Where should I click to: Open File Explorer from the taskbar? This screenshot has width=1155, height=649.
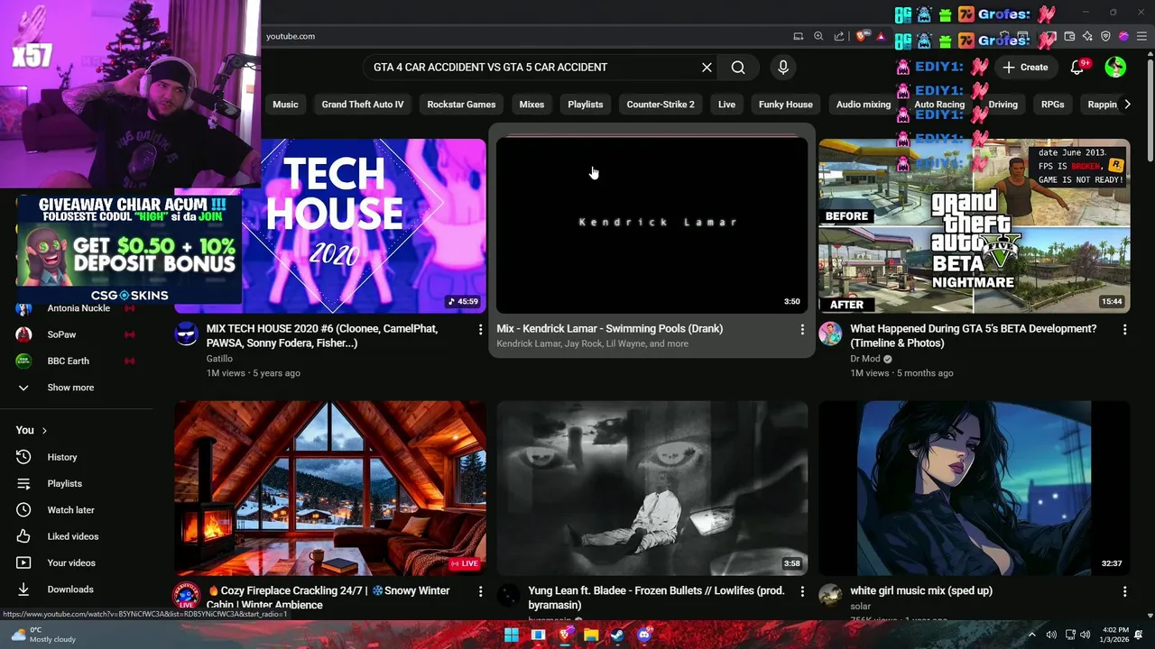click(x=591, y=635)
